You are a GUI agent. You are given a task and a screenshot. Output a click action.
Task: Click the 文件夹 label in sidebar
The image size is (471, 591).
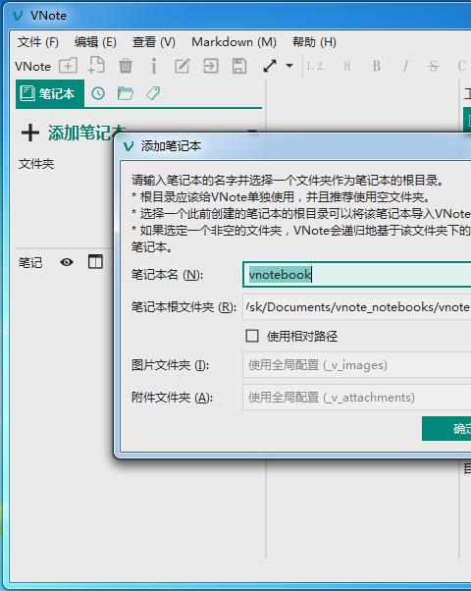pyautogui.click(x=36, y=164)
